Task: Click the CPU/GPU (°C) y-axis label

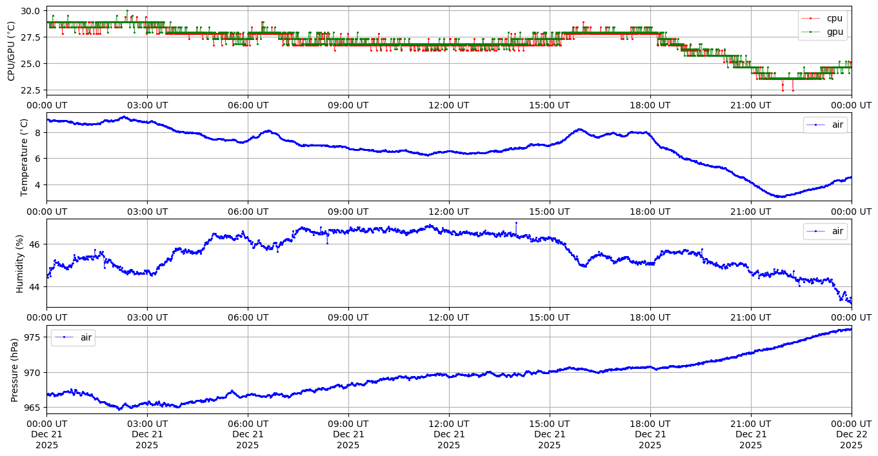Action: tap(11, 51)
